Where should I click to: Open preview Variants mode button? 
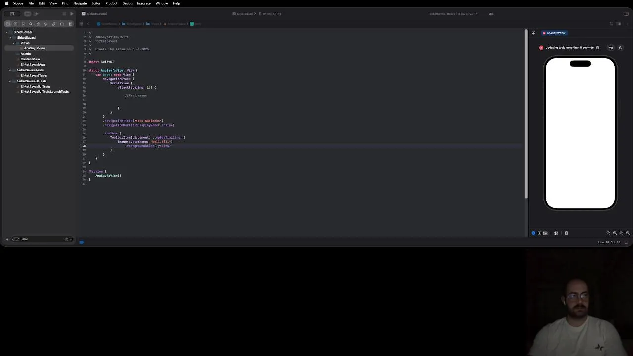click(545, 233)
